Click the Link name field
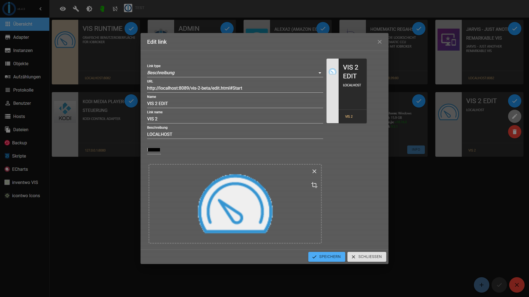This screenshot has height=297, width=529. (x=235, y=119)
